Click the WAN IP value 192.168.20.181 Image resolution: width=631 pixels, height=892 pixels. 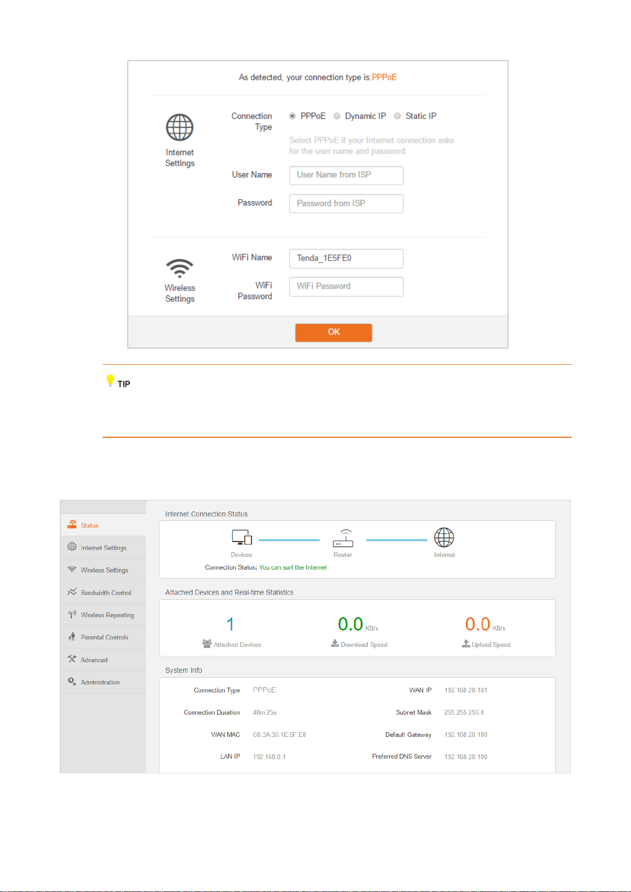[466, 690]
